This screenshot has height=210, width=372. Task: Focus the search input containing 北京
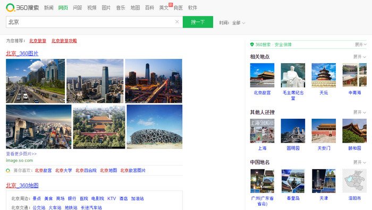tap(90, 22)
